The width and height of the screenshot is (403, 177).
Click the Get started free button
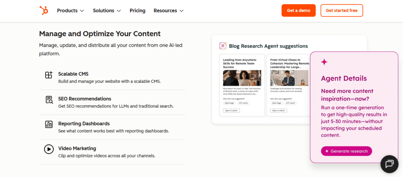(342, 11)
